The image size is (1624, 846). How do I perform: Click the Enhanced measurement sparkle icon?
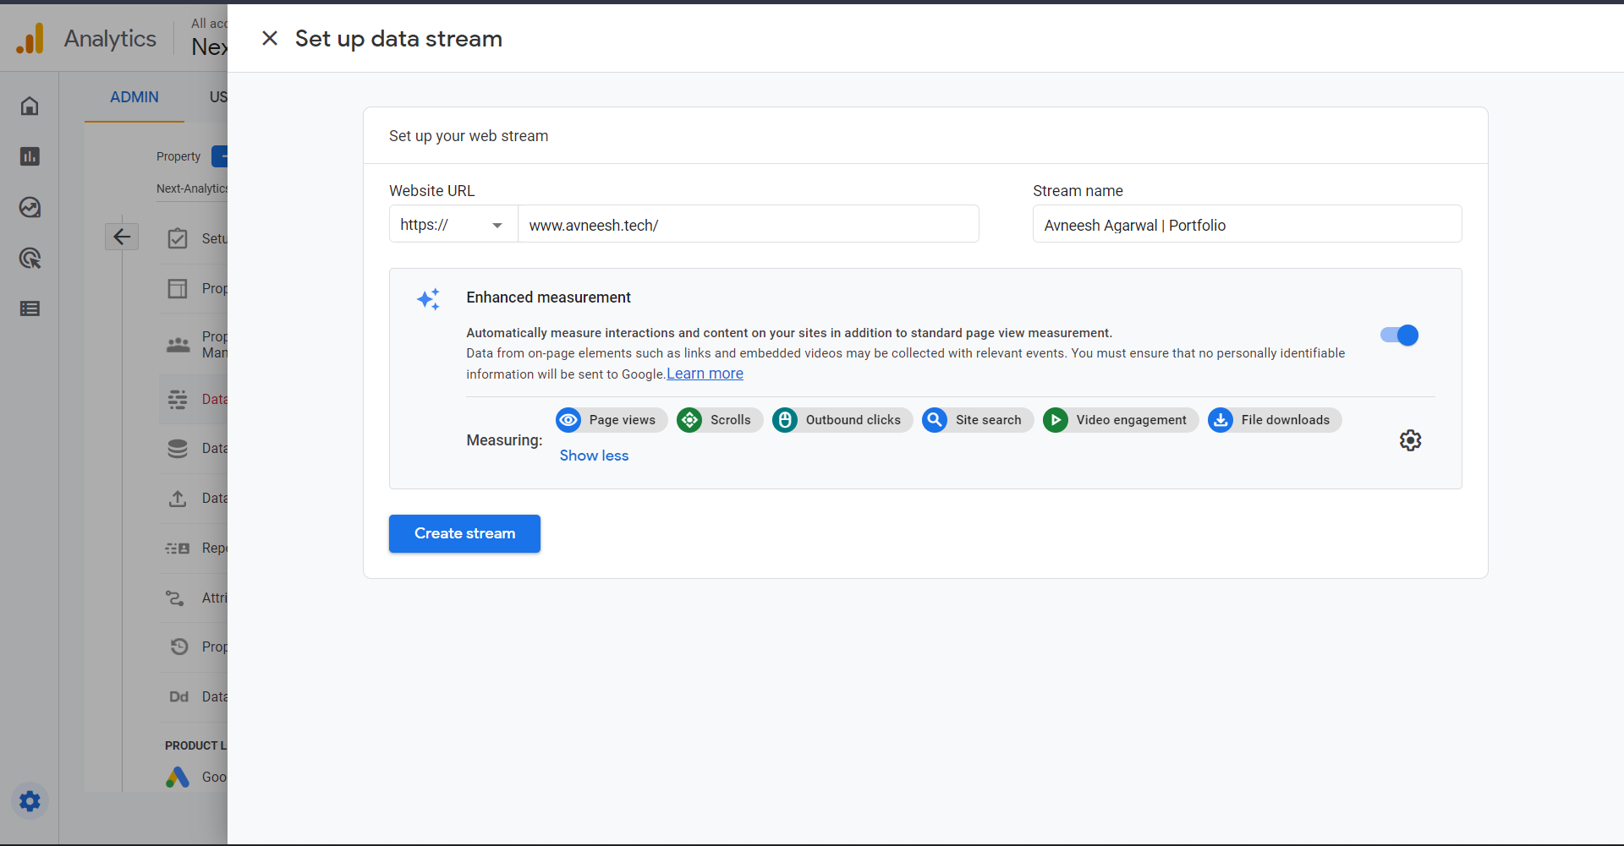point(429,299)
